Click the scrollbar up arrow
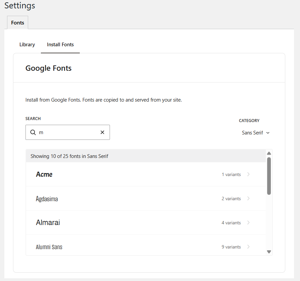This screenshot has height=281, width=300. (269, 153)
